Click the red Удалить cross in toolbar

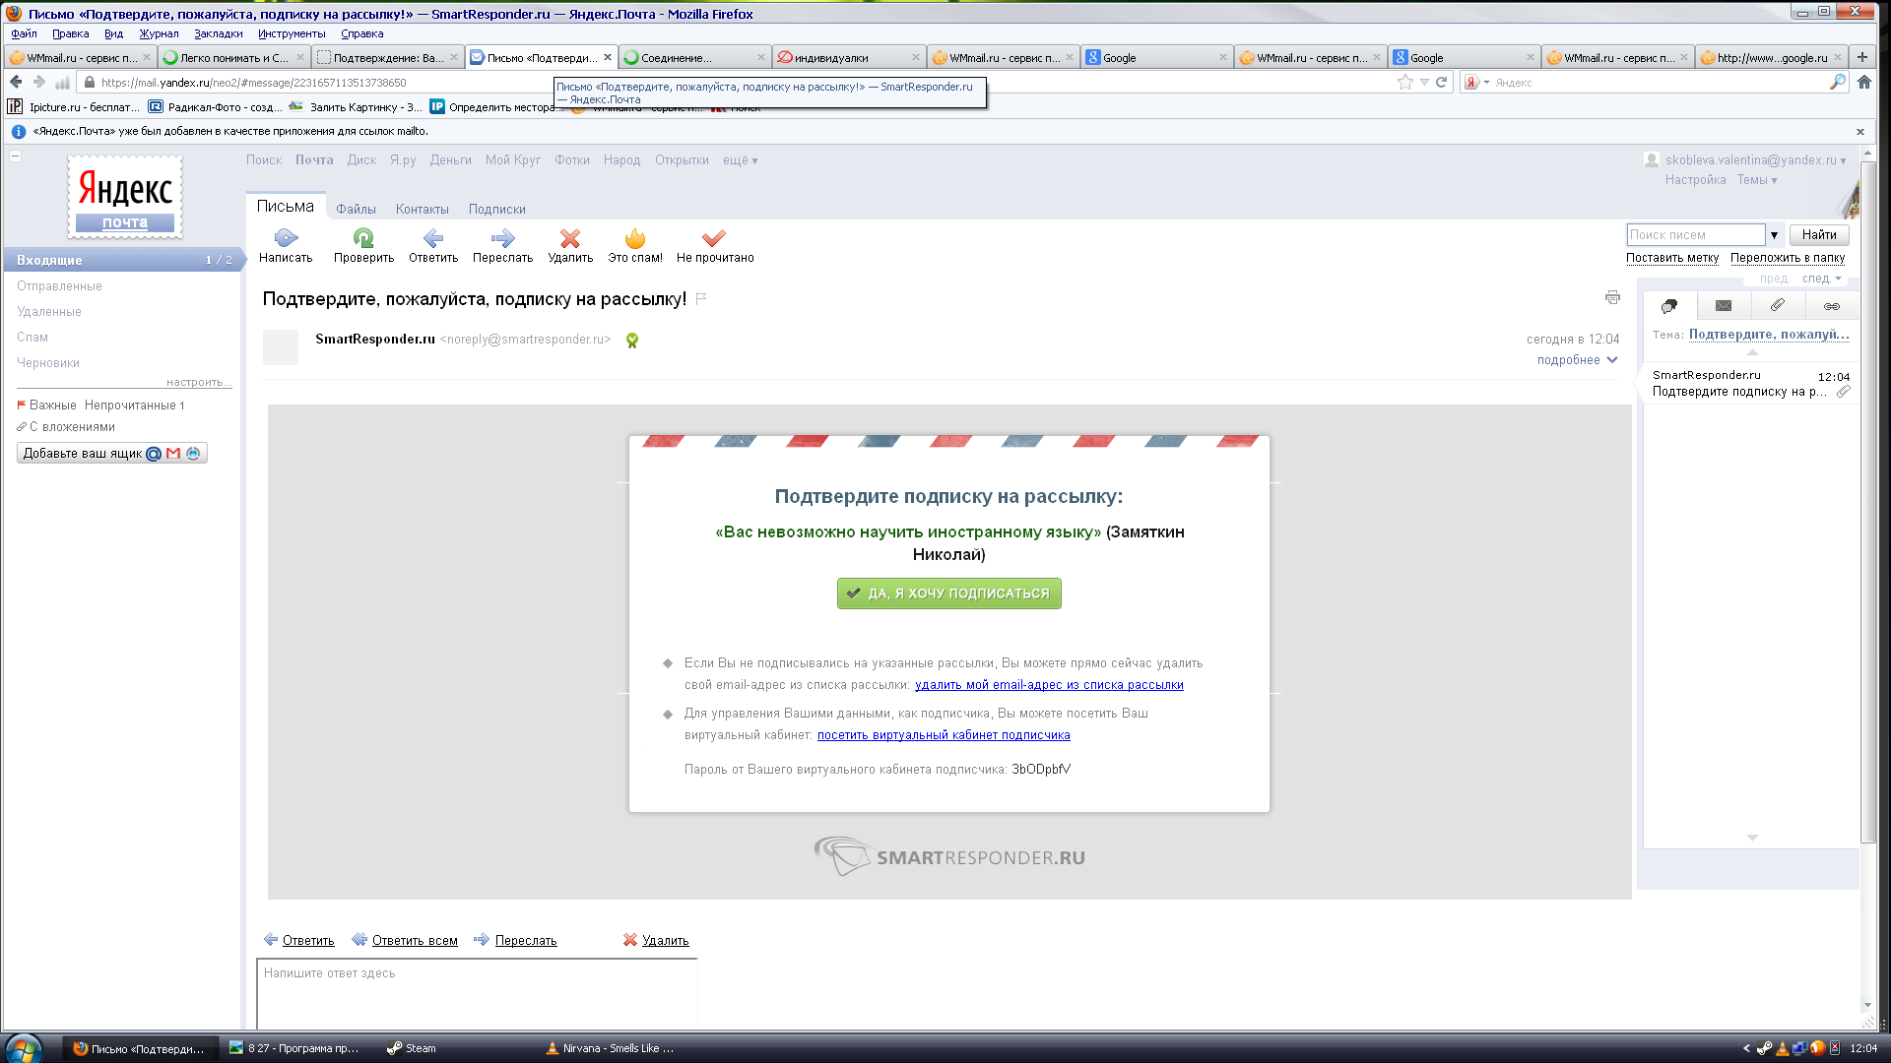click(x=570, y=238)
